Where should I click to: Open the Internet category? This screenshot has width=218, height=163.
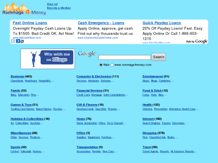[148, 119]
